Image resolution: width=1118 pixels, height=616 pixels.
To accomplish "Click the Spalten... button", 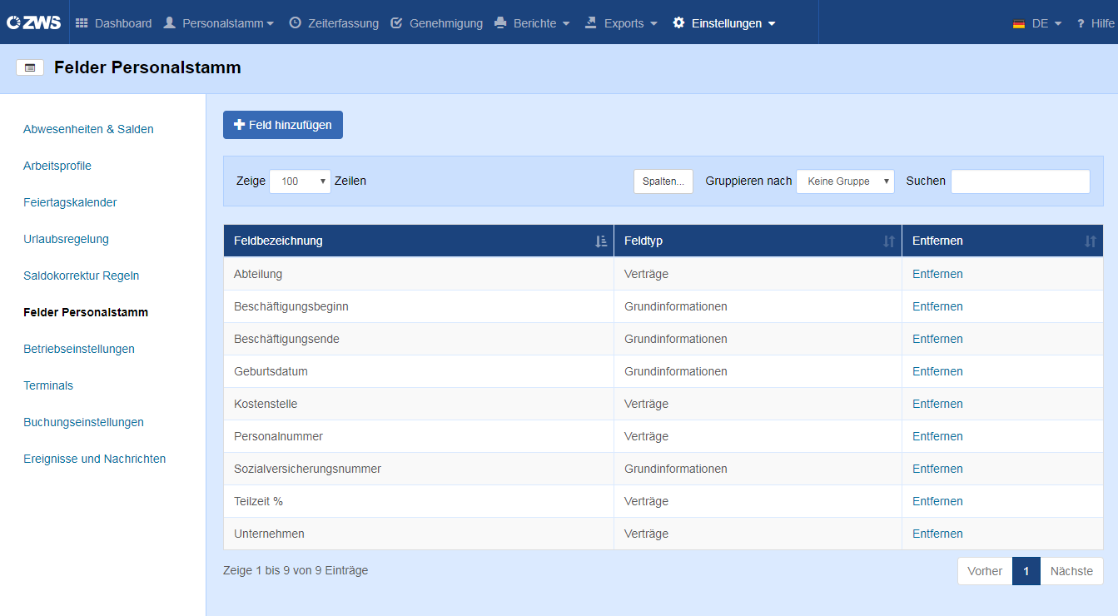I will pyautogui.click(x=663, y=181).
